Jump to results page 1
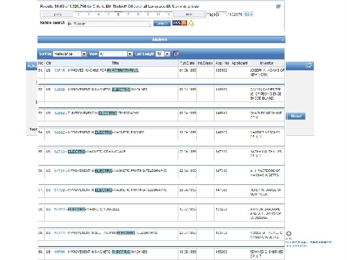Screen dimensions: 347x260 pos(79,14)
